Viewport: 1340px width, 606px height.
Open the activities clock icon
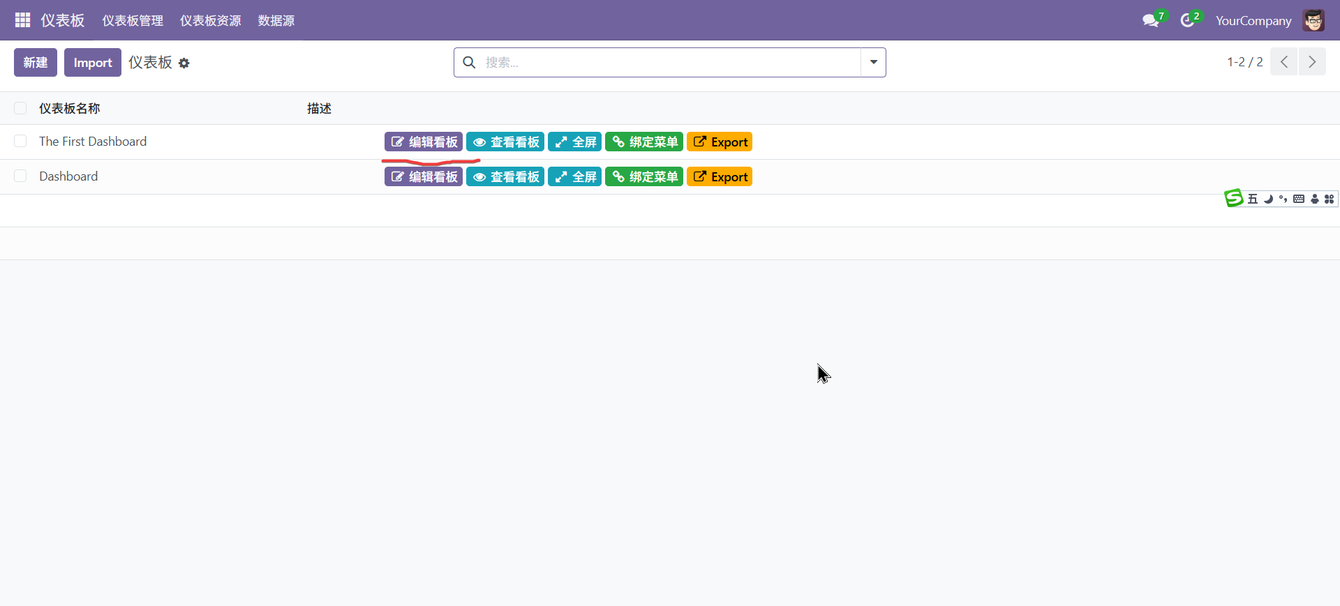(x=1187, y=21)
